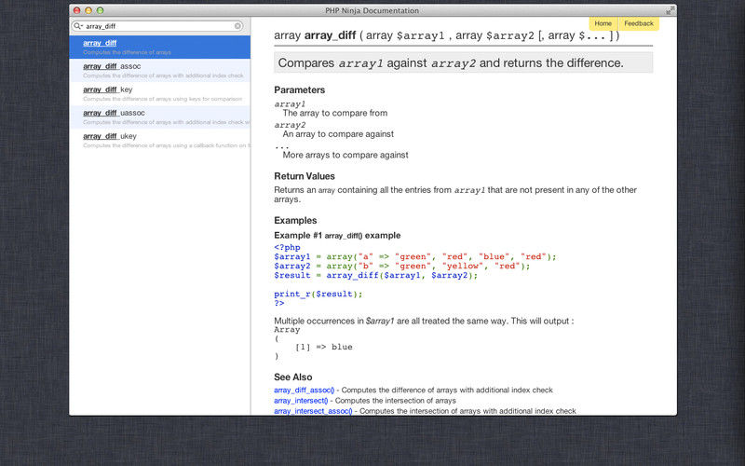The width and height of the screenshot is (745, 466).
Task: Select the array_diff_ukey search result
Action: click(x=159, y=141)
